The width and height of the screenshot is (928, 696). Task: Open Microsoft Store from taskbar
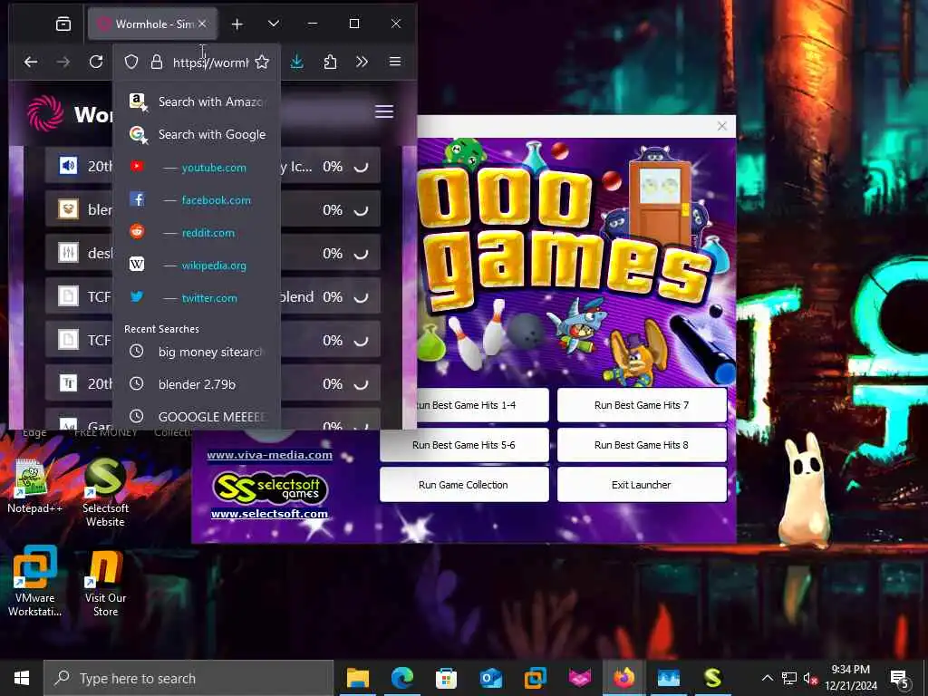[446, 678]
